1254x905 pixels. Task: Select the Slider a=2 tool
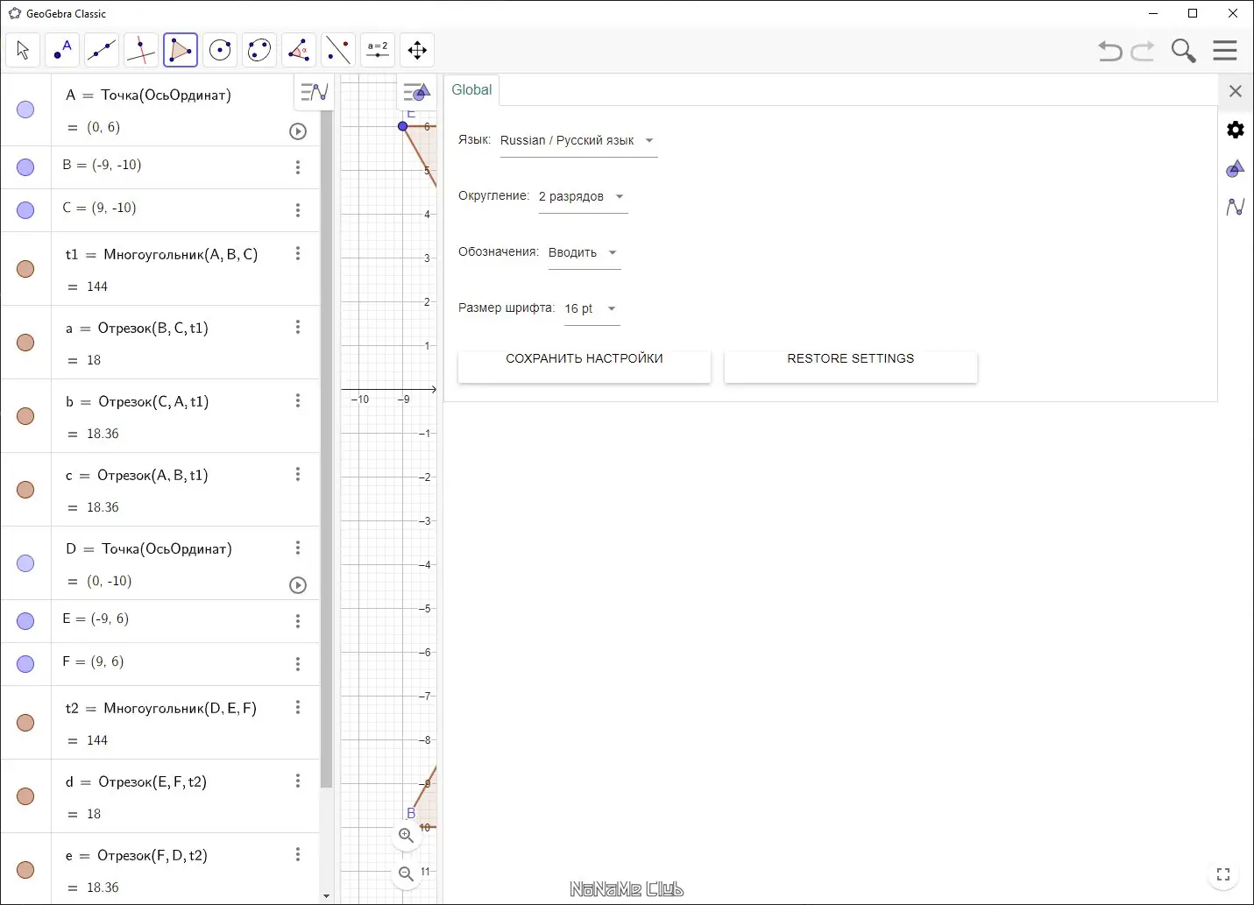378,50
